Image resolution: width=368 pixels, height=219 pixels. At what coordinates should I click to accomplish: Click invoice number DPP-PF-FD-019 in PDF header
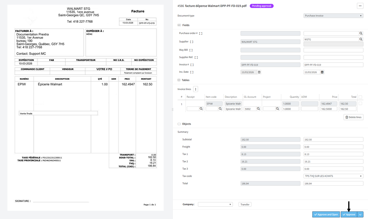[x=147, y=23]
